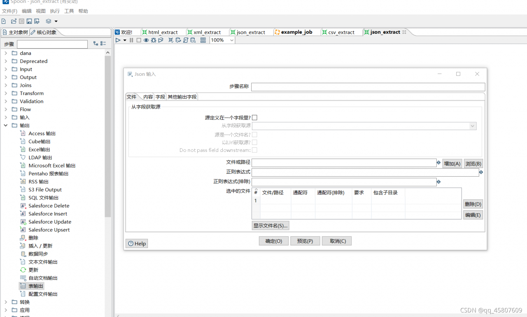Expand the dana folder
This screenshot has width=527, height=317.
tap(6, 53)
